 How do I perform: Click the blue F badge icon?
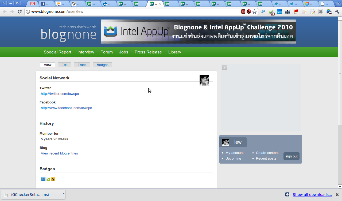[43, 179]
